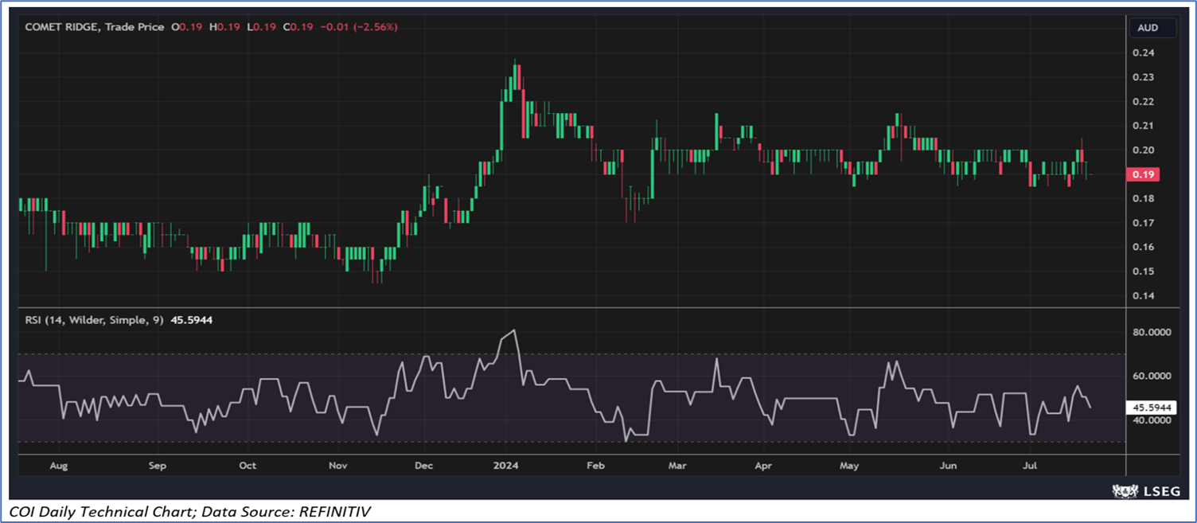Click the tallest candle at January 2024 peak
This screenshot has width=1197, height=523.
(515, 77)
